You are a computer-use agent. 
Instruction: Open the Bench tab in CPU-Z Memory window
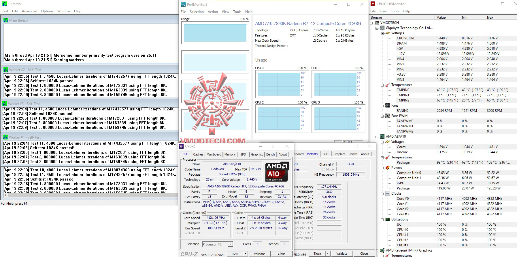pyautogui.click(x=353, y=154)
